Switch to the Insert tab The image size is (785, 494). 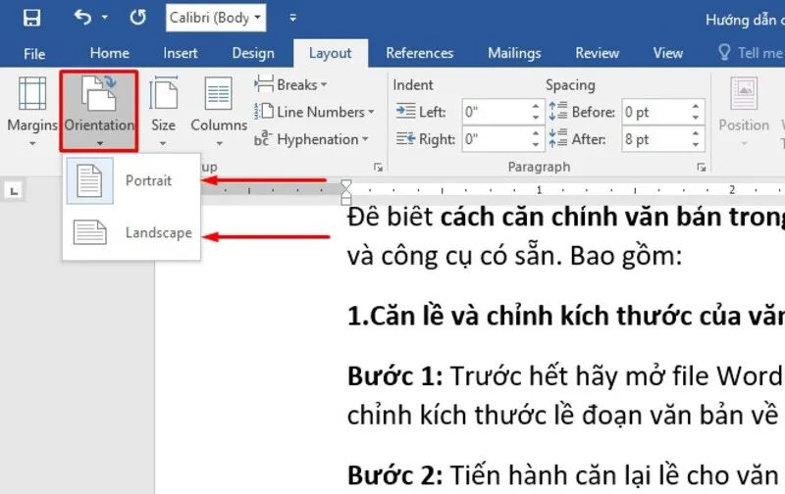click(x=181, y=53)
